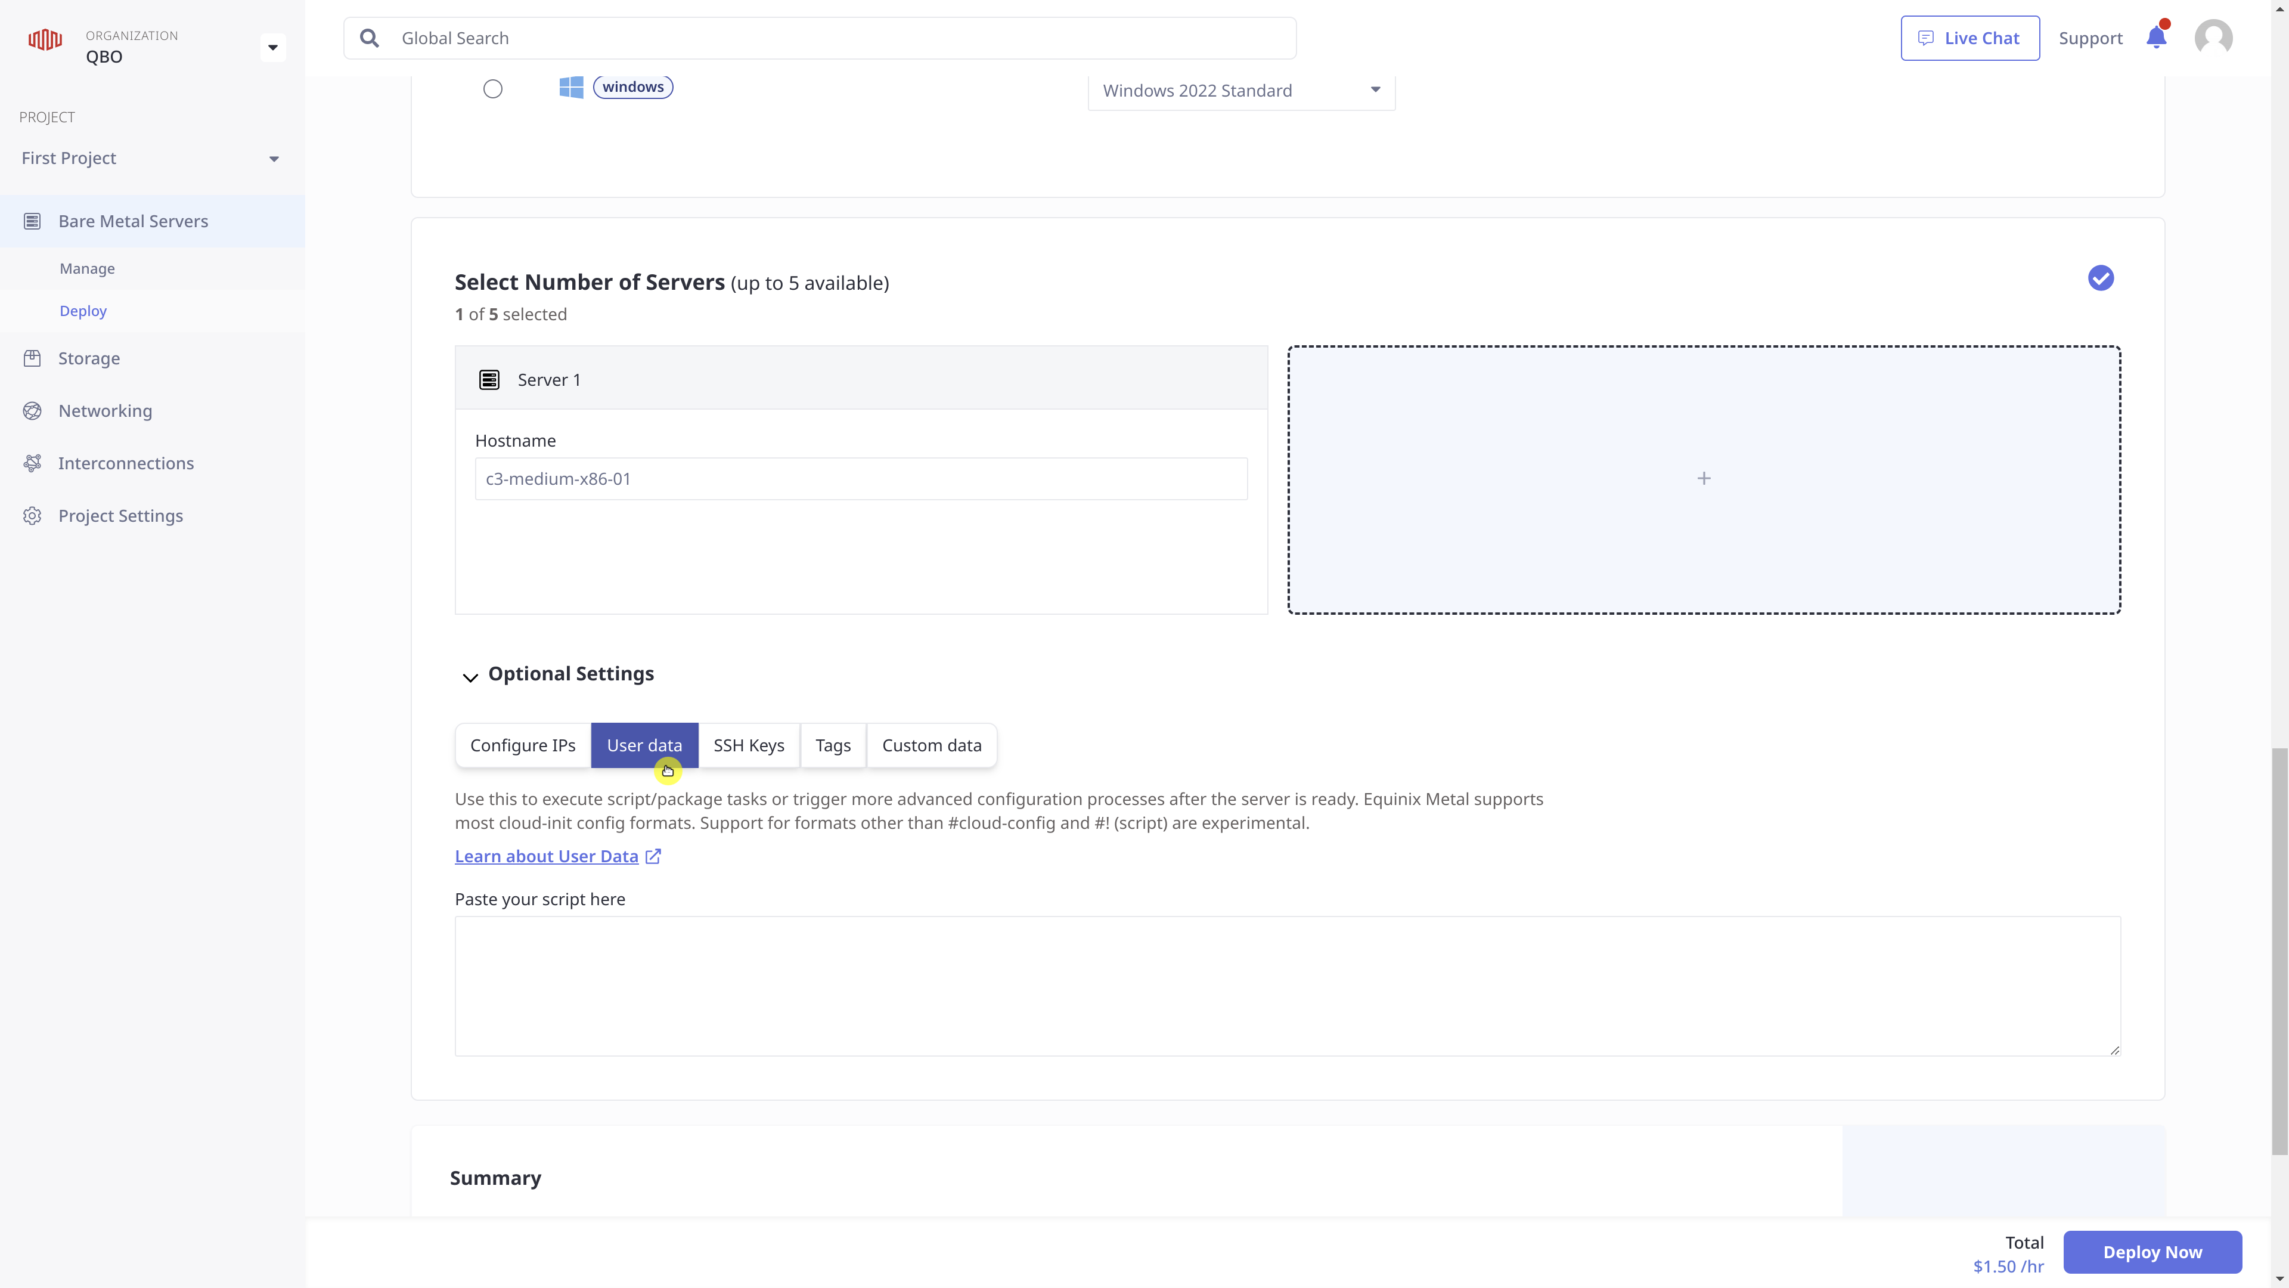This screenshot has height=1288, width=2289.
Task: Click external-link icon beside Learn about User Data
Action: coord(653,856)
